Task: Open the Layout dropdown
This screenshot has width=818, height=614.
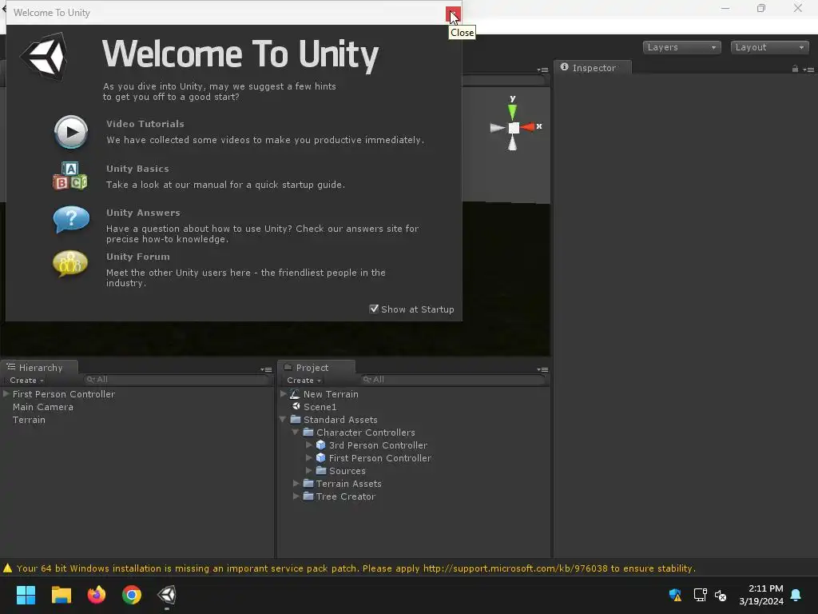Action: tap(769, 47)
